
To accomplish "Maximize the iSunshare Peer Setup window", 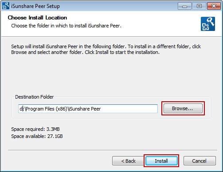I will [x=199, y=6].
